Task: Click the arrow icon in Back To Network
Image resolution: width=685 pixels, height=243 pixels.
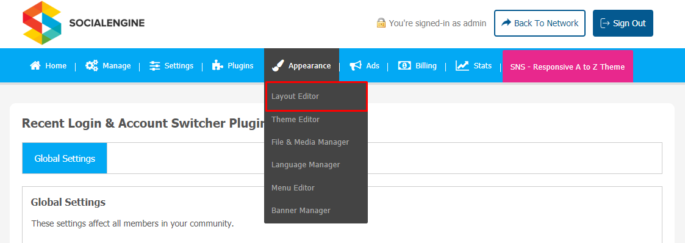Action: click(x=506, y=23)
